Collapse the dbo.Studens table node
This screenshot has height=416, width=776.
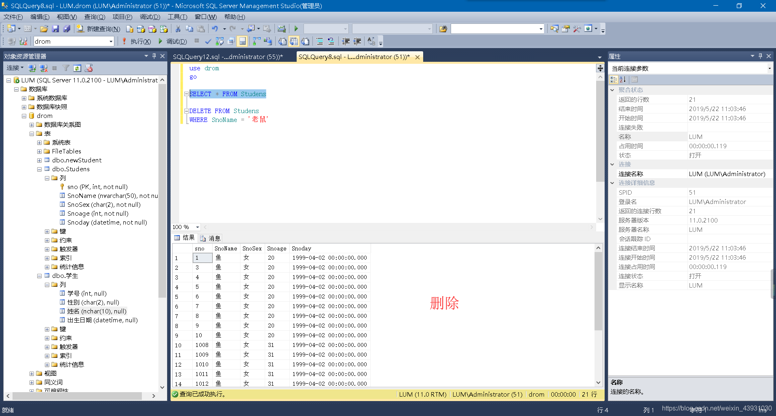coord(39,169)
